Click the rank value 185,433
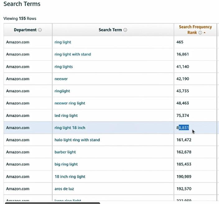The width and height of the screenshot is (219, 204). pos(184,164)
